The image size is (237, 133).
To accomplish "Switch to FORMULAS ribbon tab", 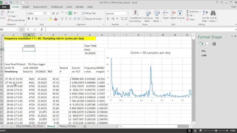I will click(x=57, y=7).
